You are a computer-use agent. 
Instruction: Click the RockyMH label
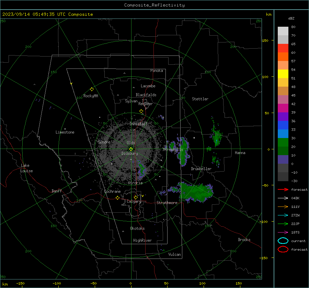pos(91,96)
